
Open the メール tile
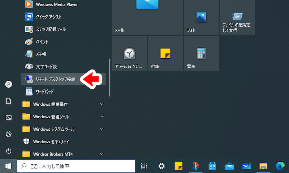147,17
